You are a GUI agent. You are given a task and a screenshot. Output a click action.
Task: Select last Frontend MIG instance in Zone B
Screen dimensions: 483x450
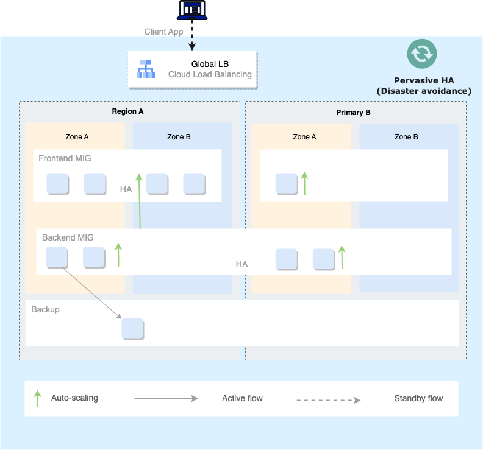(195, 184)
